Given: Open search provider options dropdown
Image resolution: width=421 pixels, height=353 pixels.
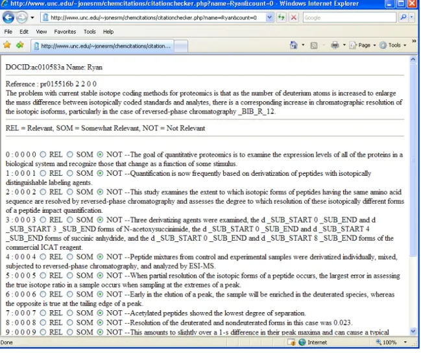Looking at the screenshot, I should [x=412, y=18].
